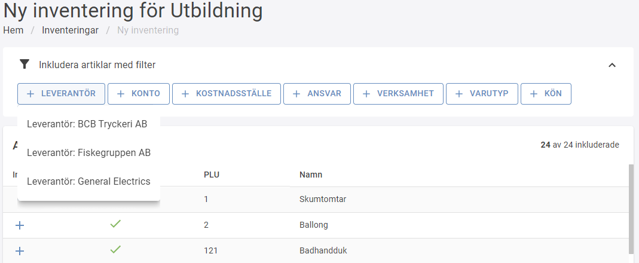Pick Leverantör: General Electrics from list
639x263 pixels.
[89, 182]
